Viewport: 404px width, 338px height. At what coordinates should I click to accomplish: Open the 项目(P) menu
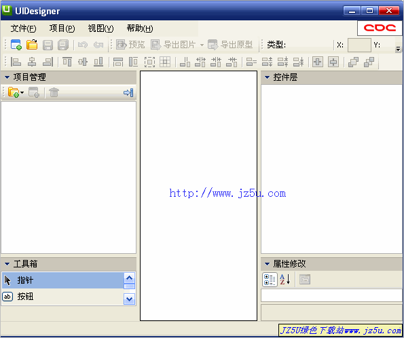62,29
